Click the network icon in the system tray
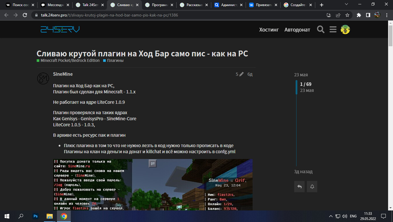 click(338, 216)
